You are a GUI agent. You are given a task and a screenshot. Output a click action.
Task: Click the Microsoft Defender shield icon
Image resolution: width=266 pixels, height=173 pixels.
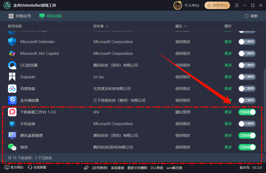[x=12, y=42]
